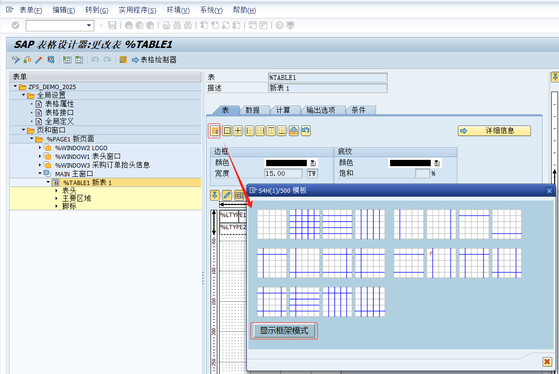Click the delete page icon in the toolbar

point(78,60)
